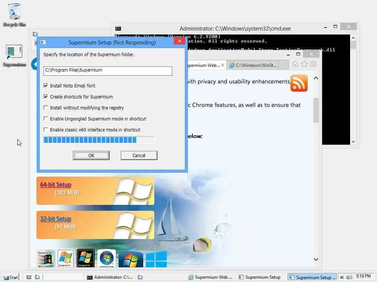Enable classic v60 interface mode checkbox

[46, 130]
